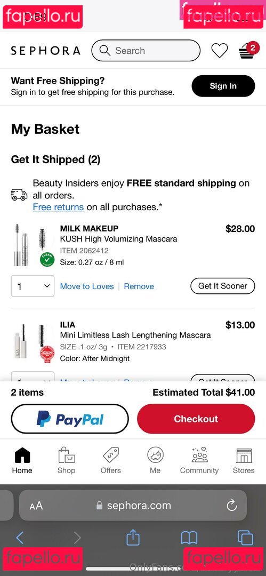Open the Stores tab
This screenshot has width=266, height=576.
pyautogui.click(x=244, y=461)
